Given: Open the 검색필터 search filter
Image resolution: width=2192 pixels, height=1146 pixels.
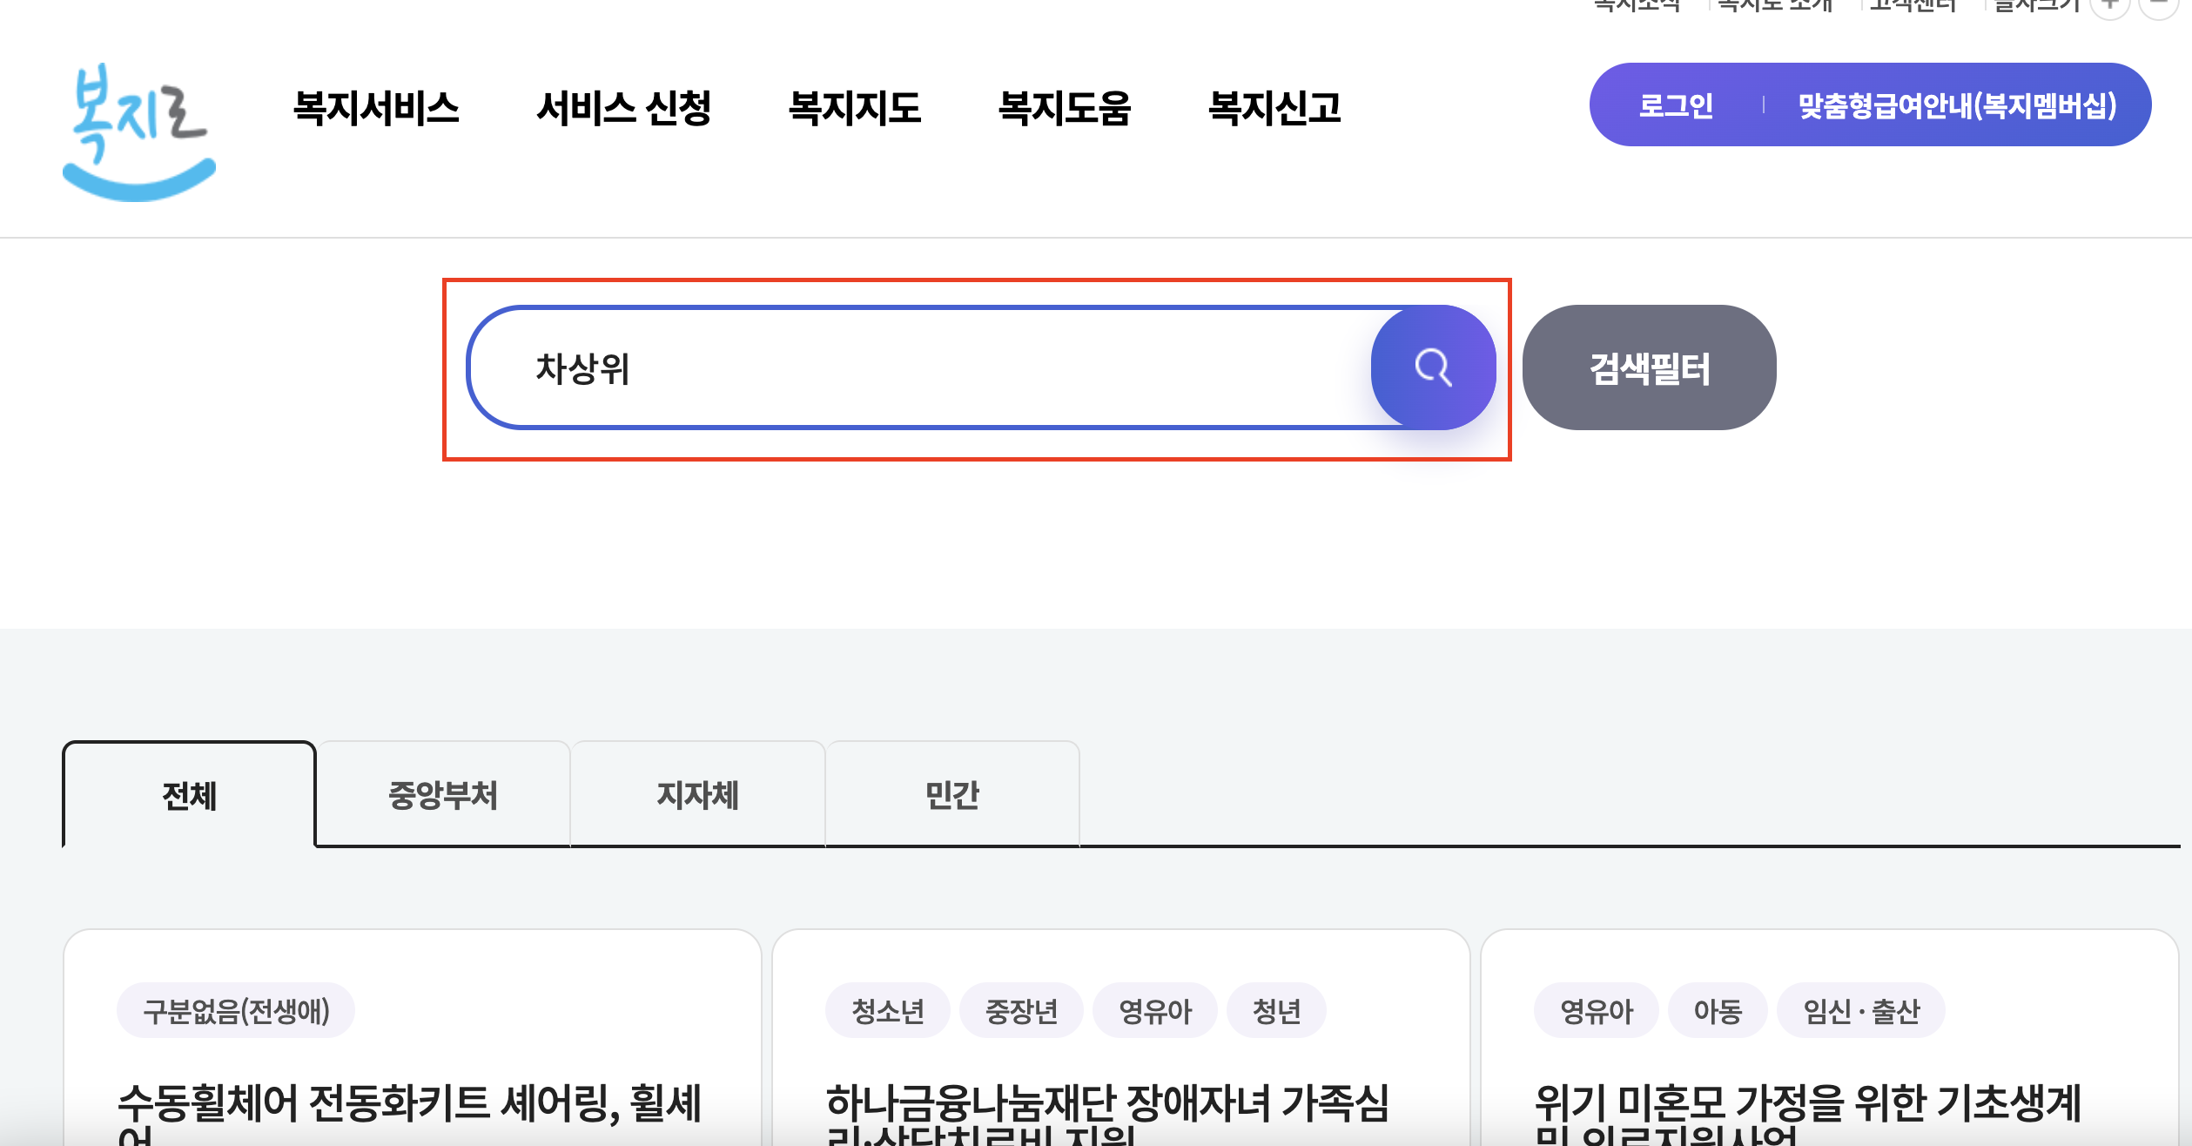Looking at the screenshot, I should click(1649, 367).
